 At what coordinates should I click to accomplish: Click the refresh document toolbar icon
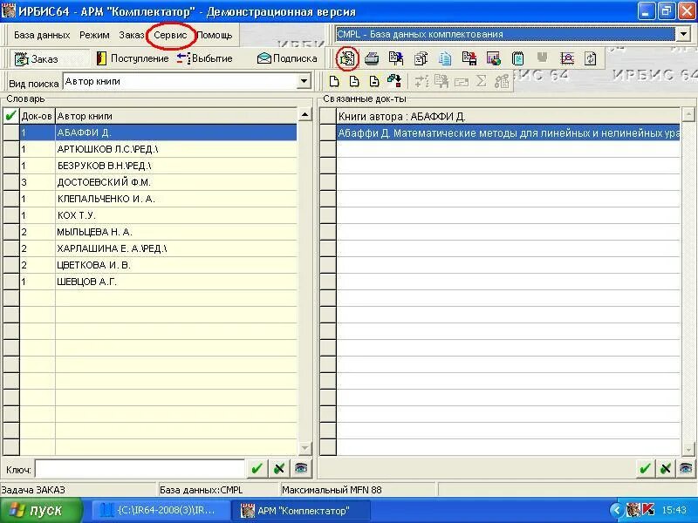click(x=591, y=58)
